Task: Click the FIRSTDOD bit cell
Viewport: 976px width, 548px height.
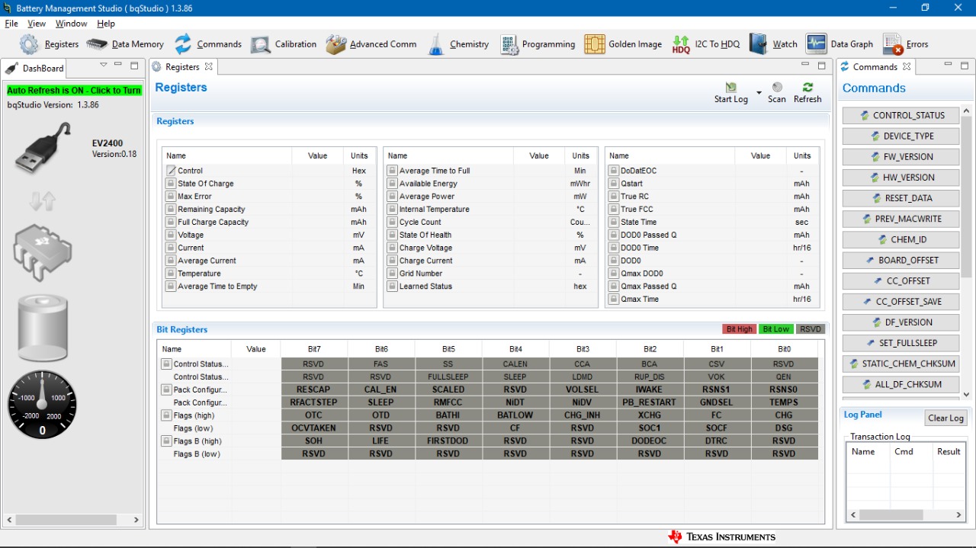Action: (x=448, y=441)
